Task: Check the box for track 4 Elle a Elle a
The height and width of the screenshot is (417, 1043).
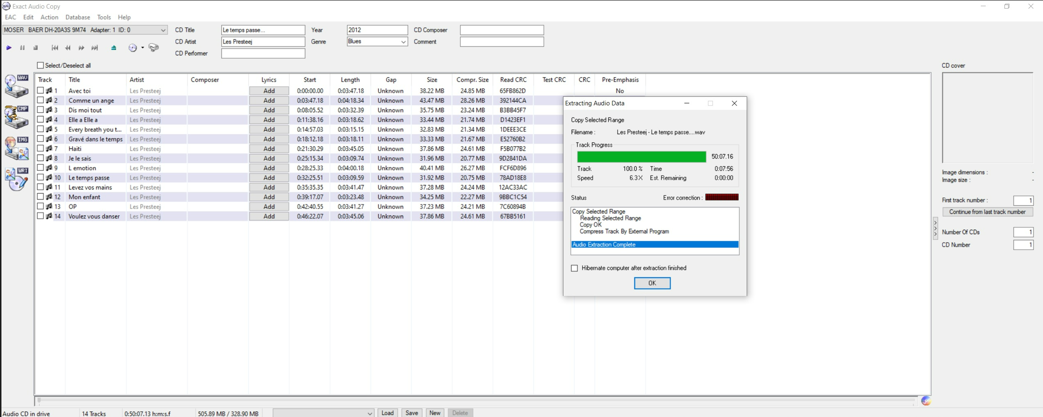Action: [x=40, y=119]
